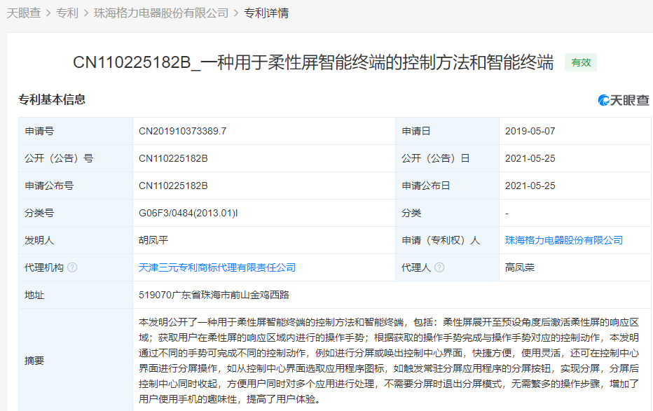Open 珠海格力电器股份有限公司 breadcrumb link
Image resolution: width=653 pixels, height=411 pixels.
coord(161,13)
